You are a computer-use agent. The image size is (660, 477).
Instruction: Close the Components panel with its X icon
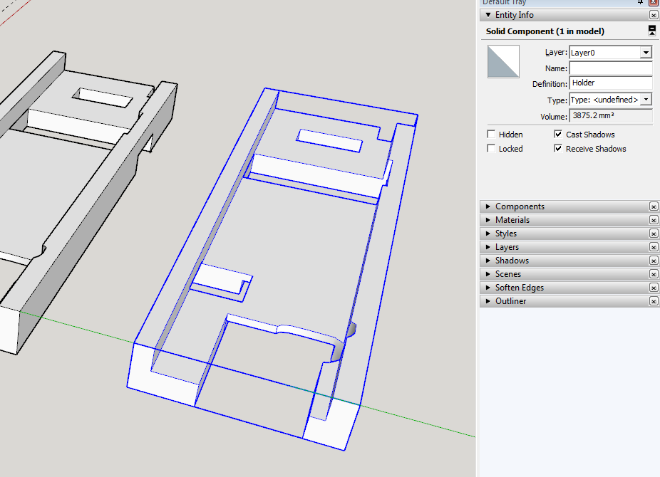point(654,206)
